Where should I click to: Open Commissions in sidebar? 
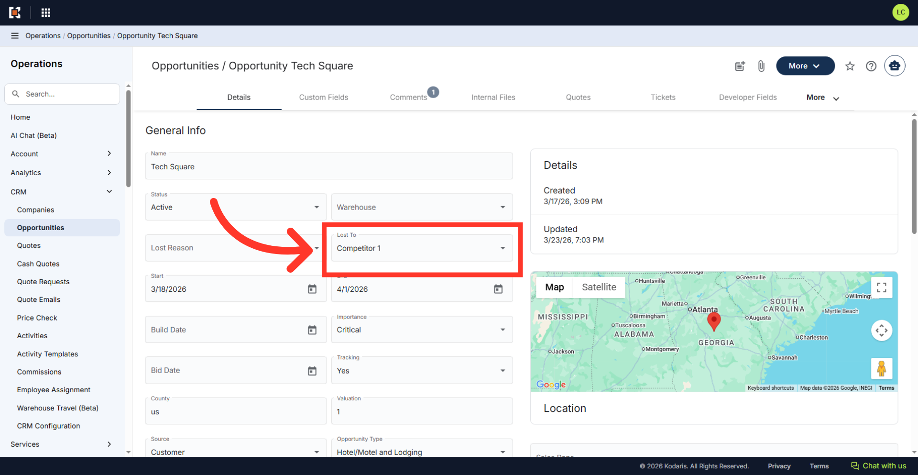coord(62,372)
